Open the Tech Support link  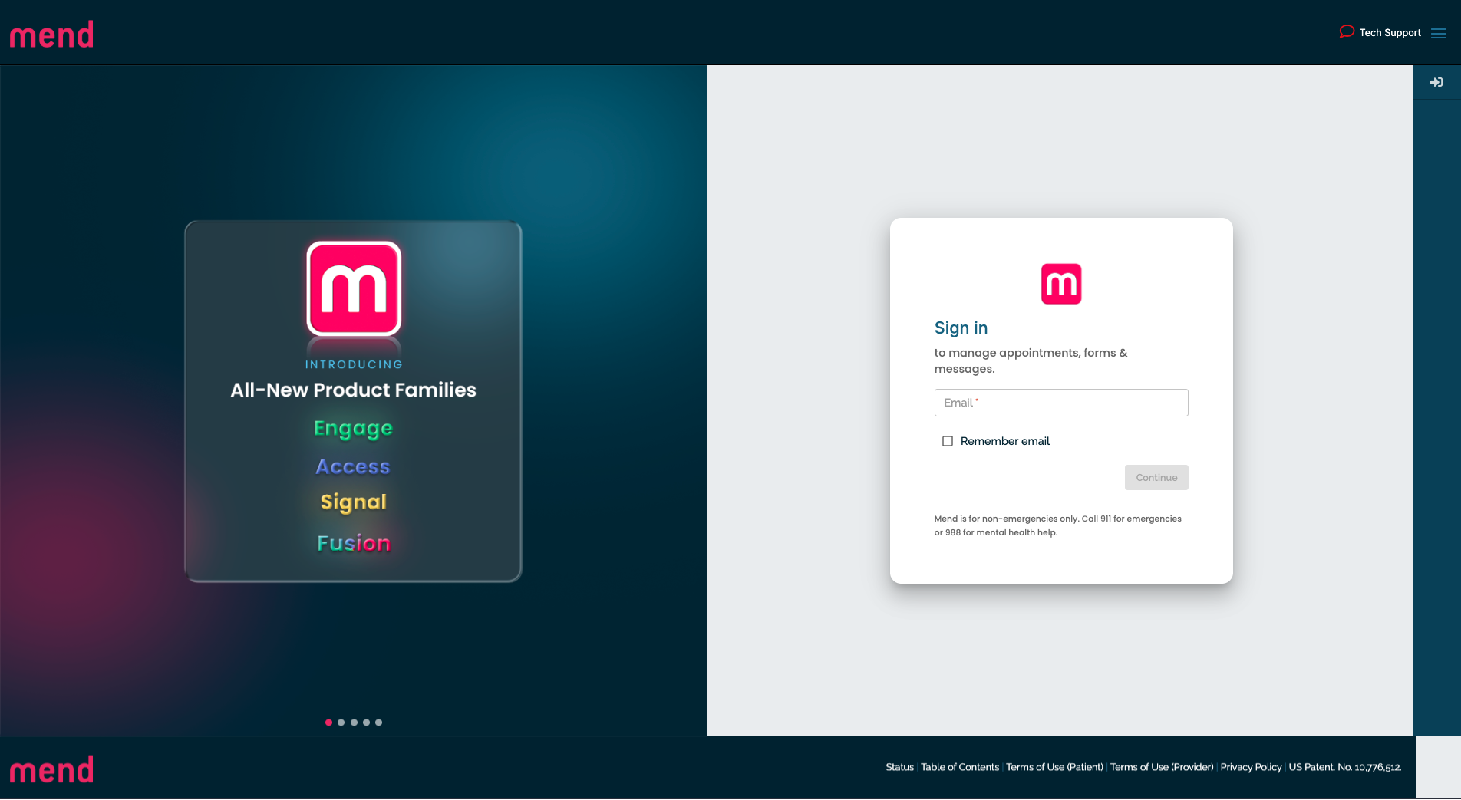pyautogui.click(x=1390, y=32)
